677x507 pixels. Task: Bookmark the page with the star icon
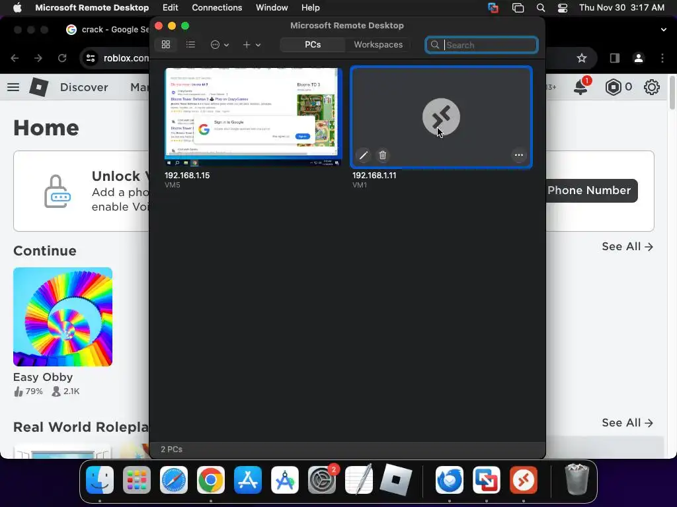pyautogui.click(x=582, y=58)
